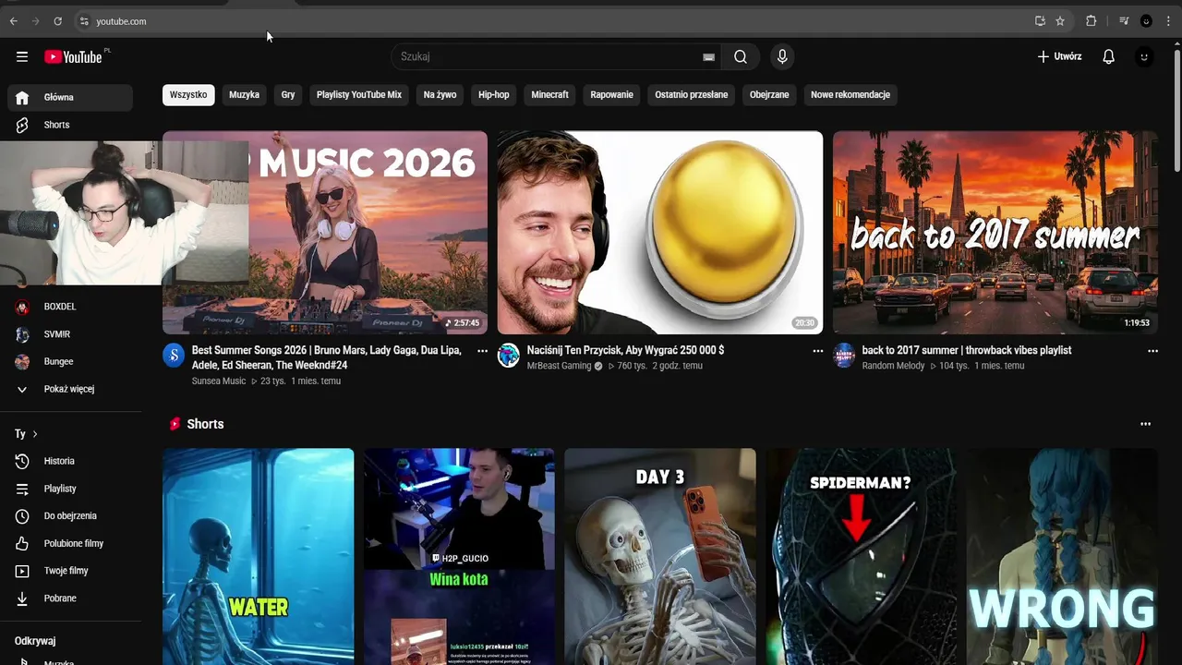Open the back to 2017 summer thumbnail

point(995,233)
